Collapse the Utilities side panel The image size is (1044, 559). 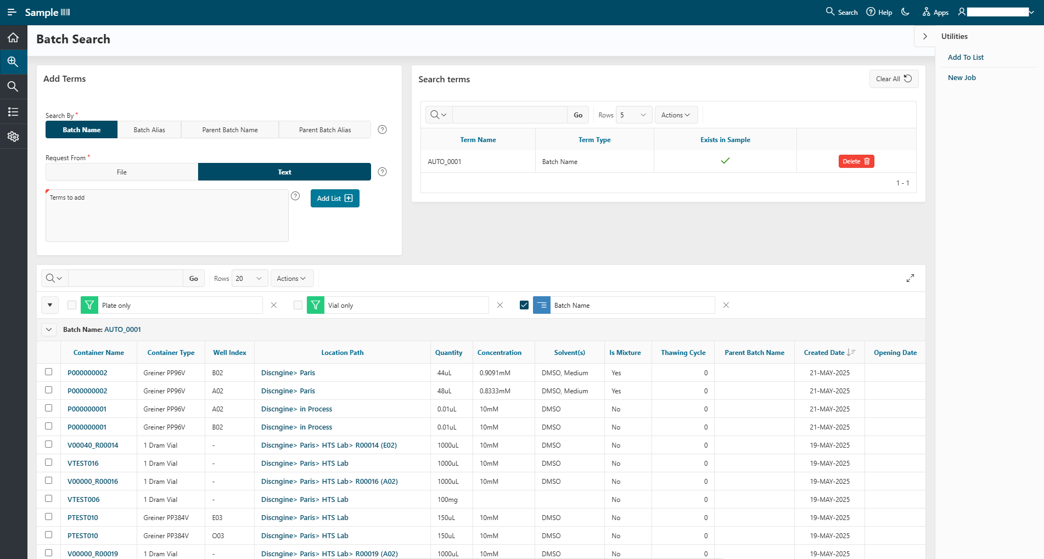click(x=925, y=36)
